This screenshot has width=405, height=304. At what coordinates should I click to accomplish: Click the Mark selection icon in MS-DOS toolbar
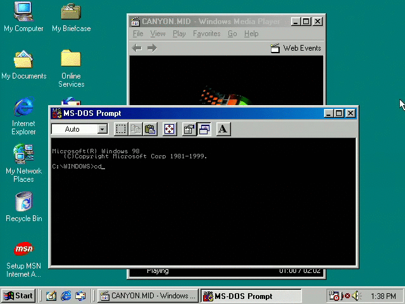121,129
